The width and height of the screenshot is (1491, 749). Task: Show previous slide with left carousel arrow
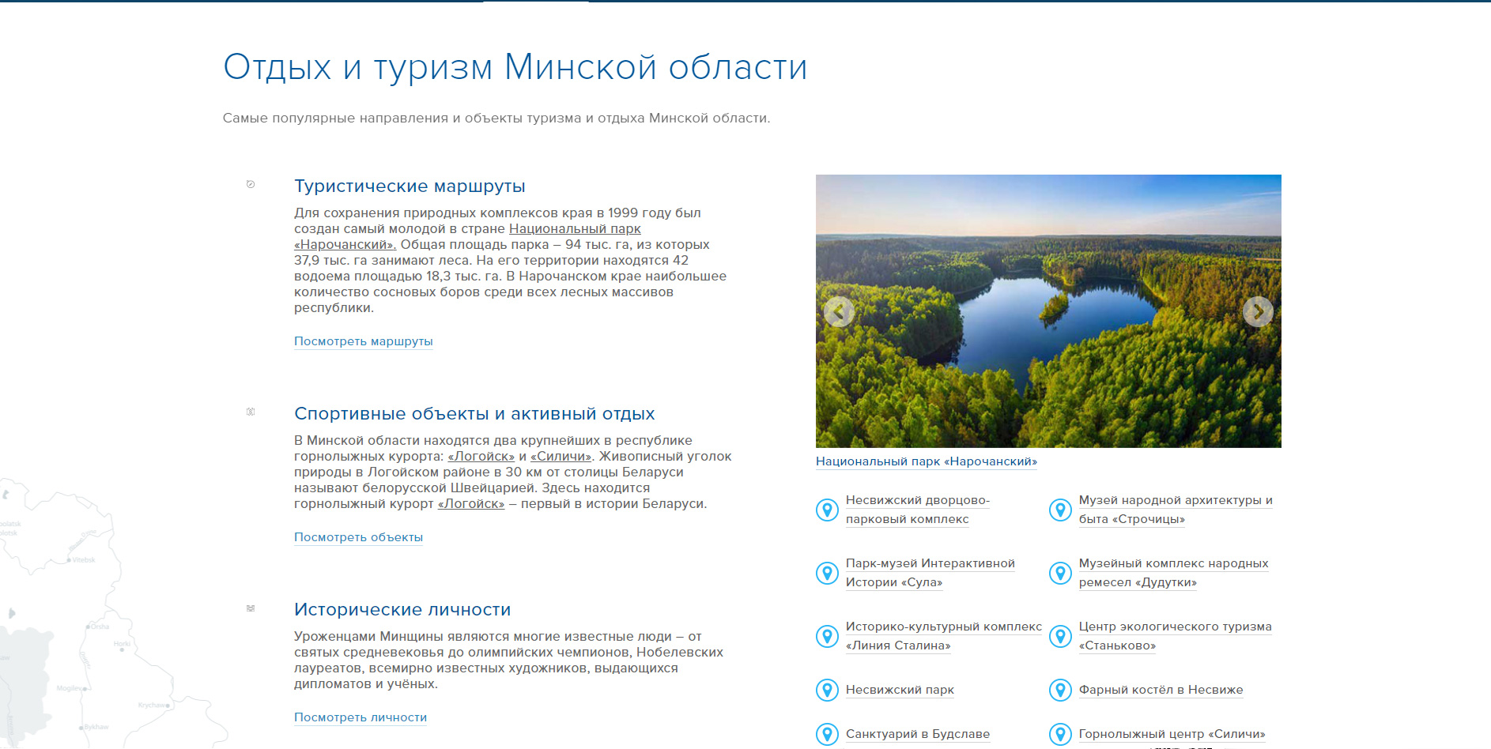[839, 311]
